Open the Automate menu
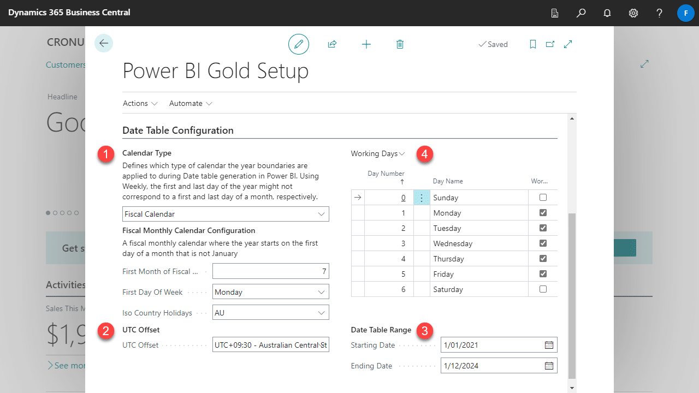 pyautogui.click(x=191, y=103)
